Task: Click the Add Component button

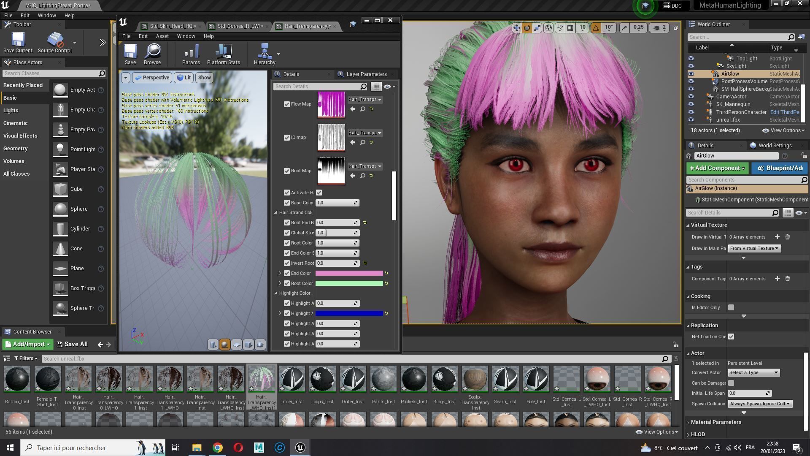Action: point(716,168)
